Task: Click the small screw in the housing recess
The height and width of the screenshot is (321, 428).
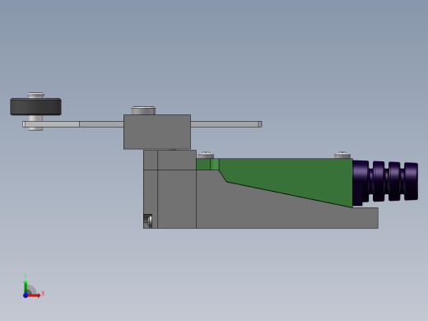Action: (x=150, y=221)
